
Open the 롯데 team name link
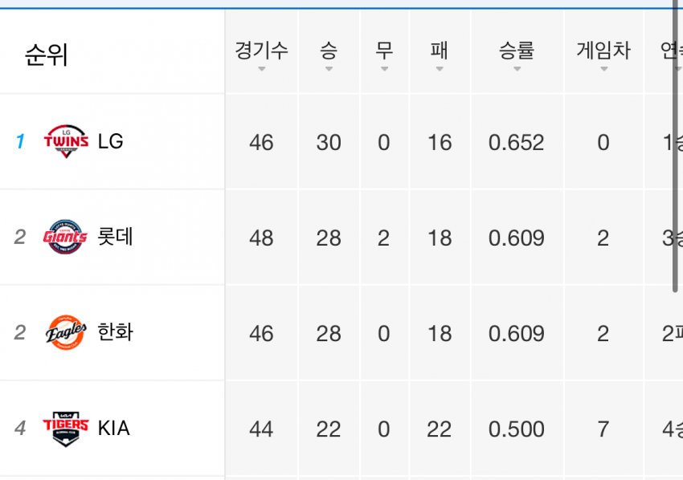pos(115,237)
